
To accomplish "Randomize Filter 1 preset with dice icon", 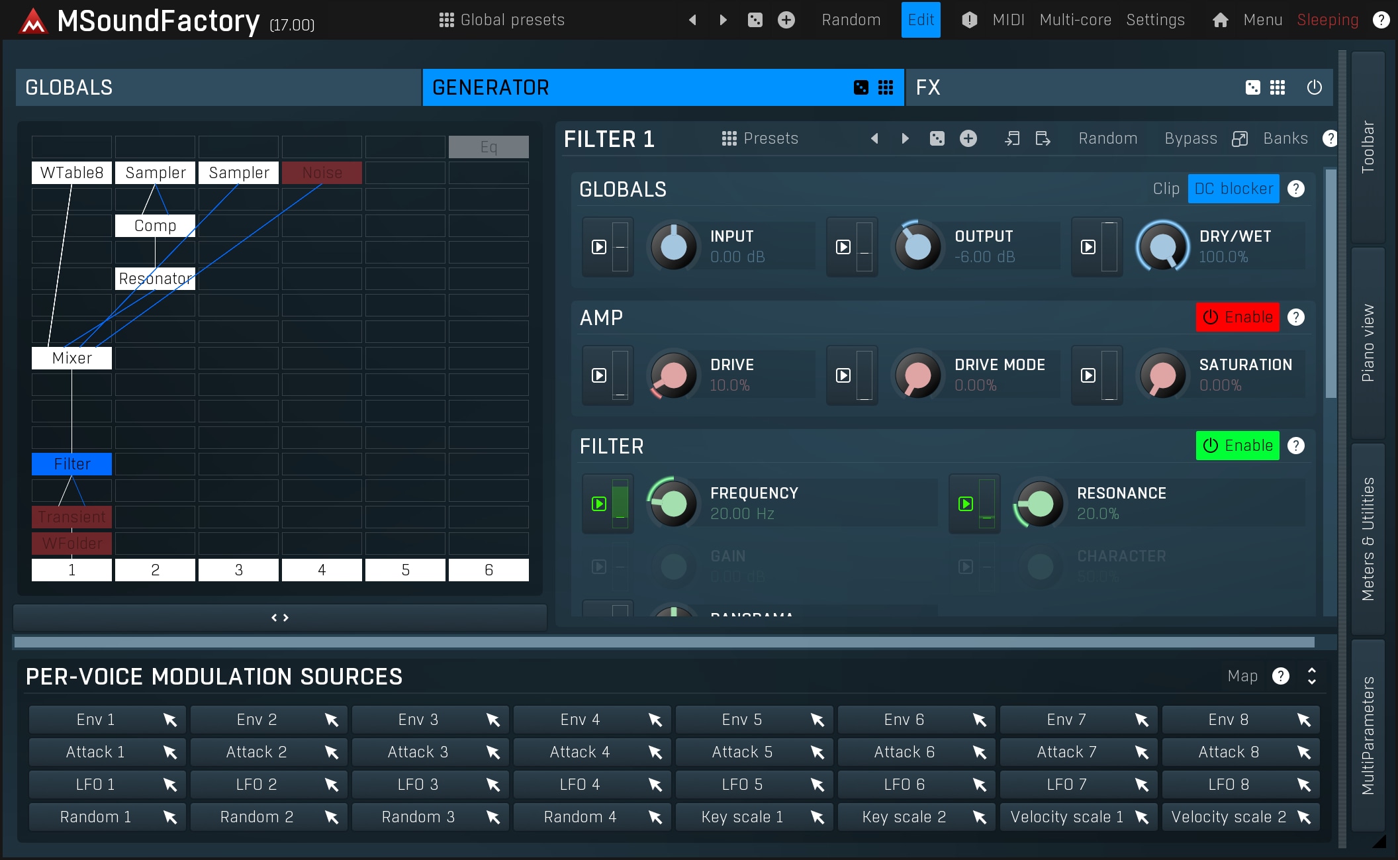I will (x=937, y=138).
